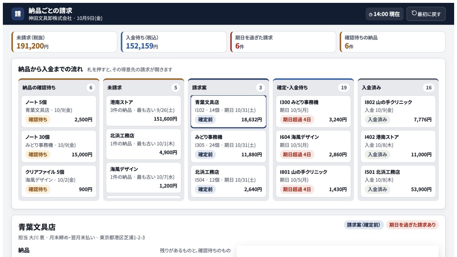The height and width of the screenshot is (257, 457).
Task: Select the 北浜工務店 unbilled card
Action: [144, 144]
